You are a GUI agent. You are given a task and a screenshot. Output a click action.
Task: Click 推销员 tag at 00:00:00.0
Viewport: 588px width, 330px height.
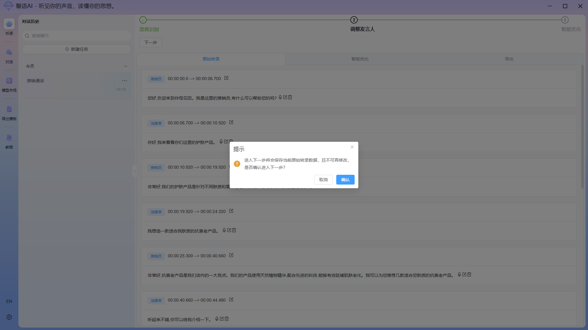pyautogui.click(x=156, y=79)
